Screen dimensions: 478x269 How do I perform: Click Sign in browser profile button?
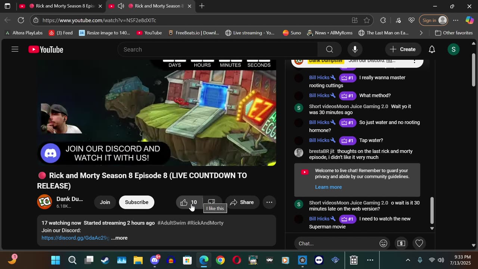click(433, 20)
